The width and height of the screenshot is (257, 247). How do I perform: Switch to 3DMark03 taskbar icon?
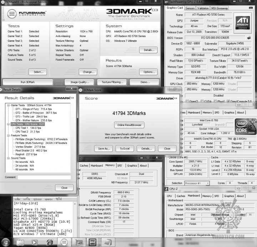tap(64, 242)
